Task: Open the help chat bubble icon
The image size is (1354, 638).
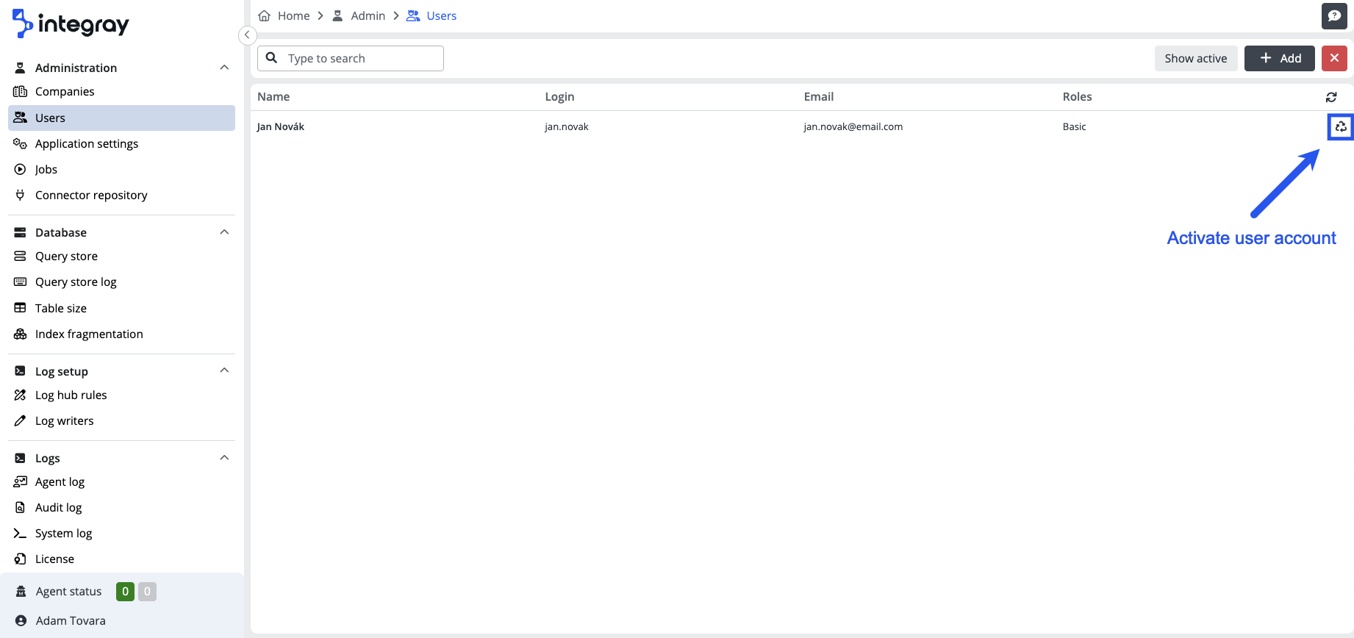Action: coord(1334,16)
